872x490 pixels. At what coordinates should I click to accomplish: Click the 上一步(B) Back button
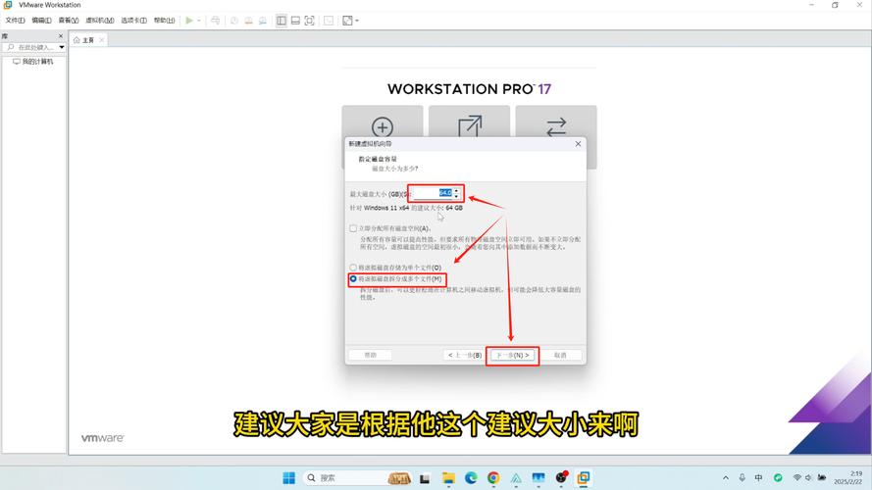point(464,355)
